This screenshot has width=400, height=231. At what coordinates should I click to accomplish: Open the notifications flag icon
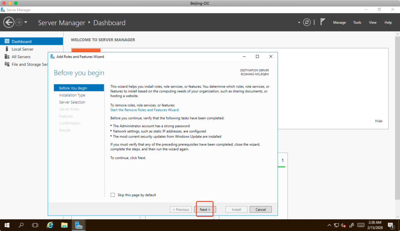pyautogui.click(x=323, y=22)
